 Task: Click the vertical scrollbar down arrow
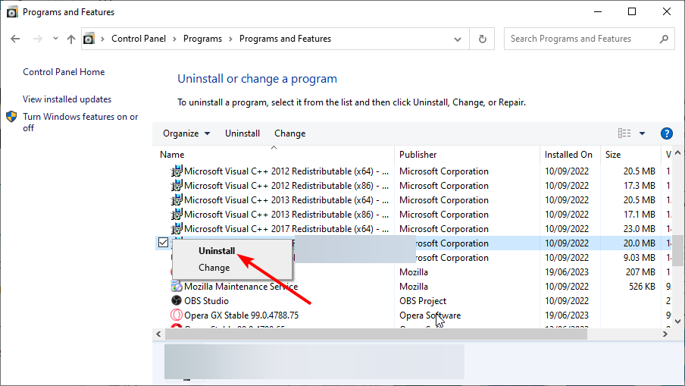tap(677, 322)
